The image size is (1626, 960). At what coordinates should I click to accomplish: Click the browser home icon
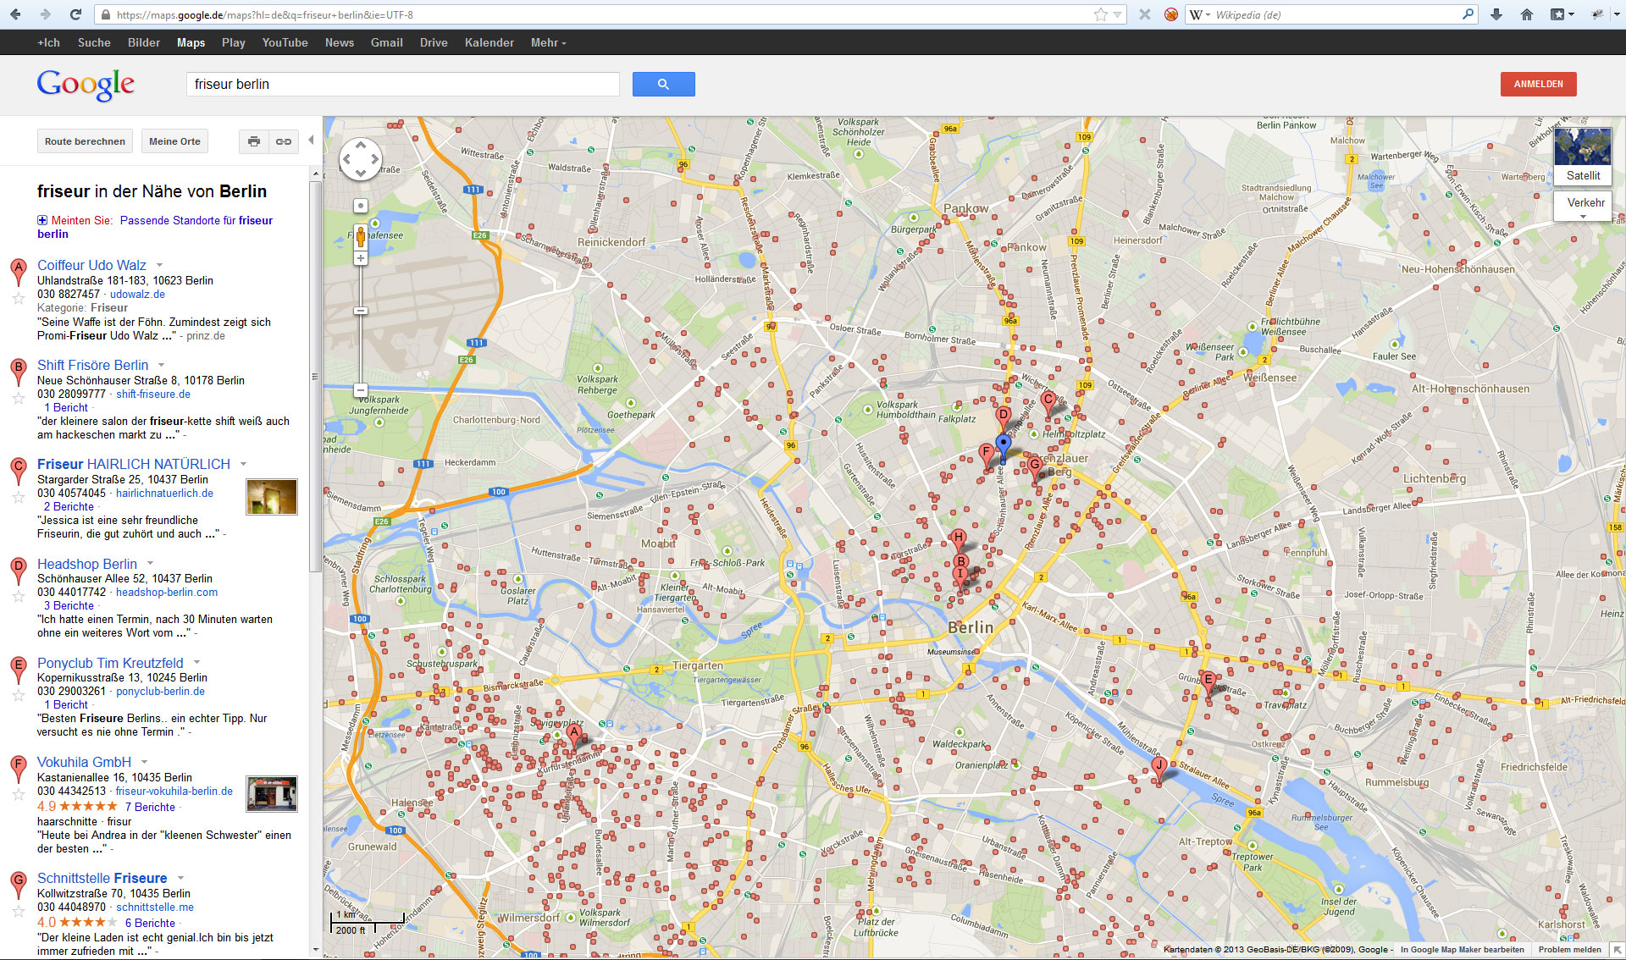tap(1527, 14)
